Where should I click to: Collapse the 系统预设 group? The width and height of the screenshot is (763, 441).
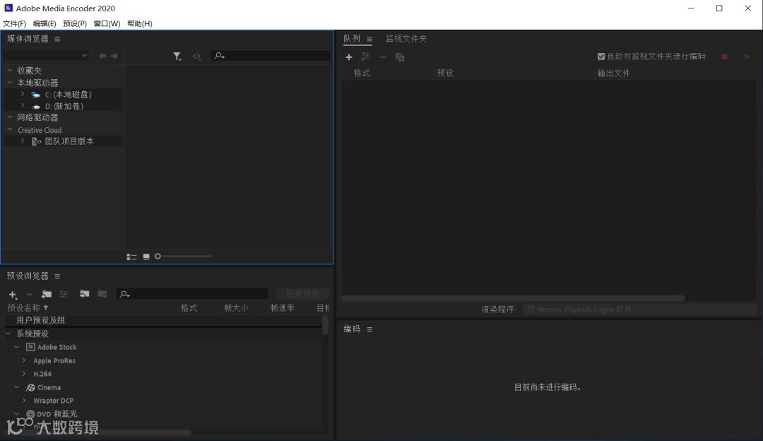point(8,334)
